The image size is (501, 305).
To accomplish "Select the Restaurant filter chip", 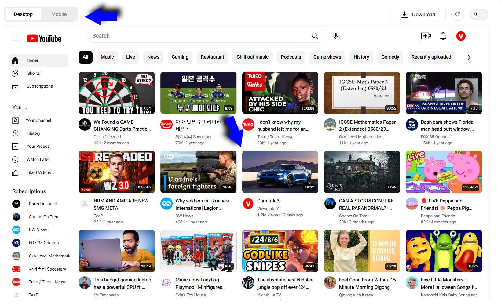I will (x=213, y=57).
